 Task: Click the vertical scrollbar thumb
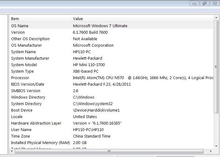click(x=216, y=67)
